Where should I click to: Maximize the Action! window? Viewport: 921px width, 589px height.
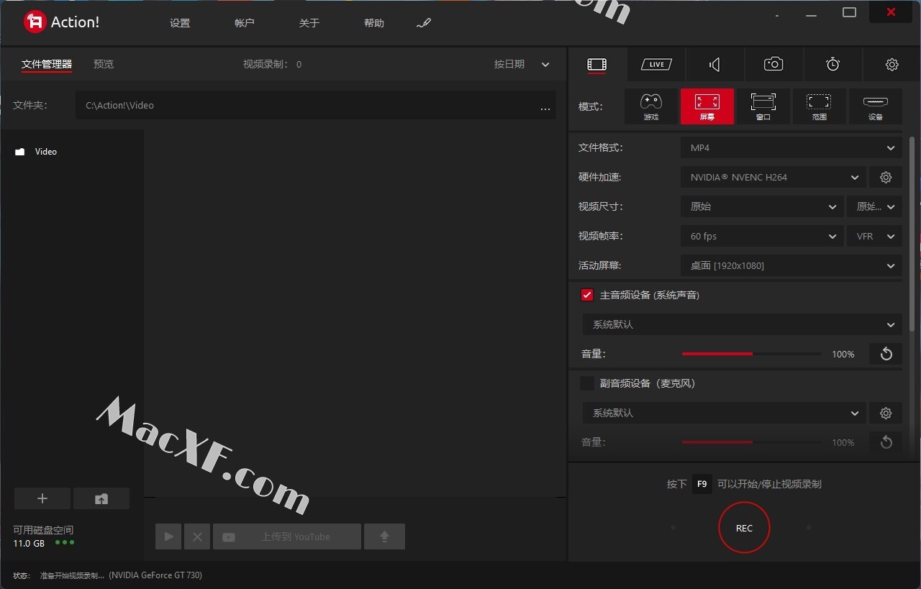point(849,12)
